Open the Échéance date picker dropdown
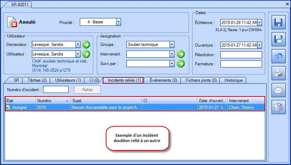This screenshot has height=165, width=291. 260,23
